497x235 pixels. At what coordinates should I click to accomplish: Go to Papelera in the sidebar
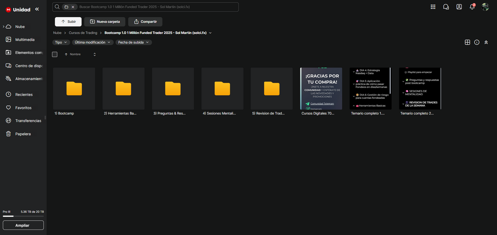pyautogui.click(x=23, y=134)
